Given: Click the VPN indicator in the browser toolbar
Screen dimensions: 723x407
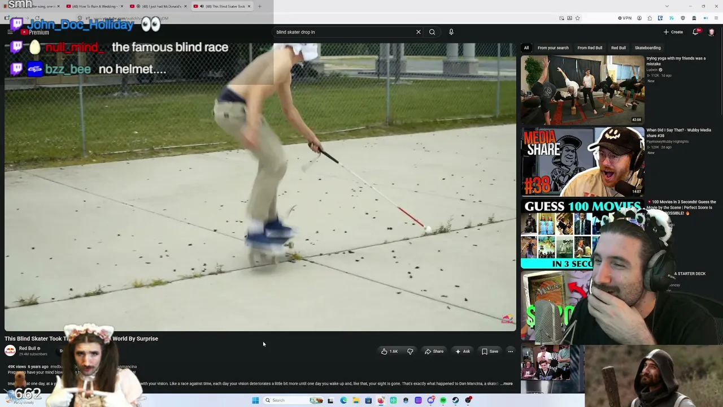Looking at the screenshot, I should click(x=625, y=18).
